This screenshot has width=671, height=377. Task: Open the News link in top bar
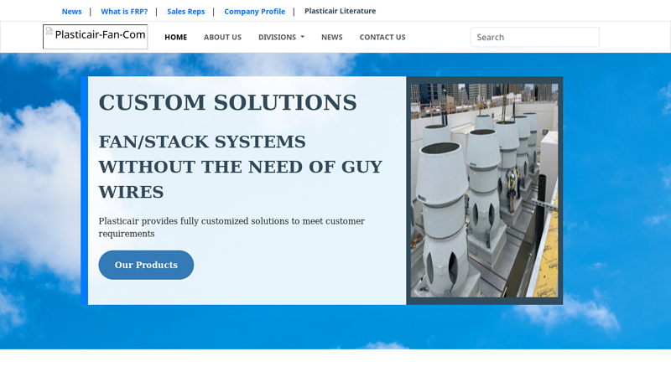tap(71, 12)
